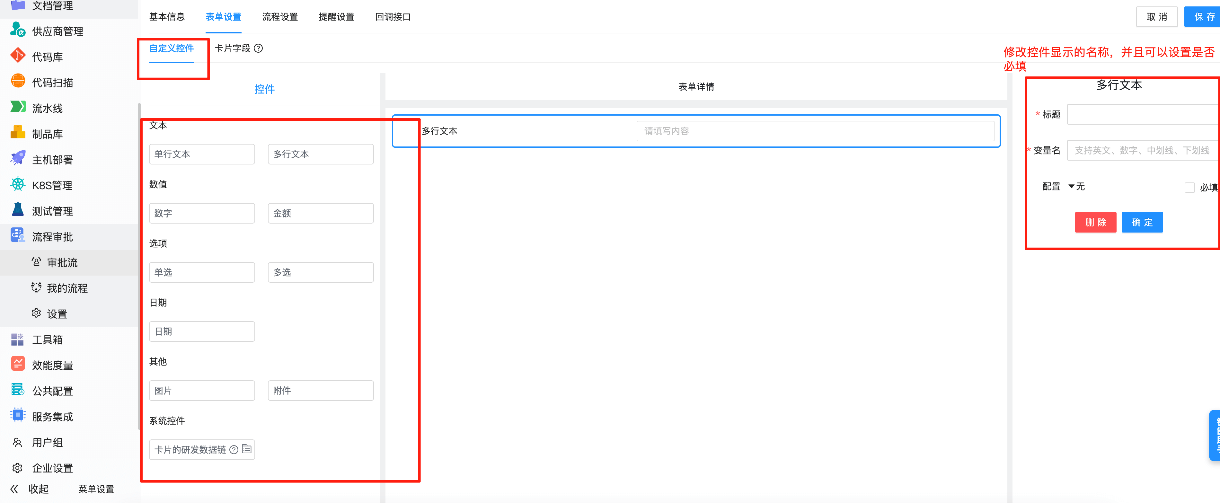The image size is (1220, 503).
Task: Collapse sidebar with 收起 chevron
Action: click(x=14, y=489)
